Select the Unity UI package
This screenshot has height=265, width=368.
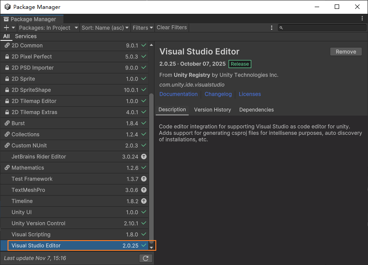pos(75,213)
